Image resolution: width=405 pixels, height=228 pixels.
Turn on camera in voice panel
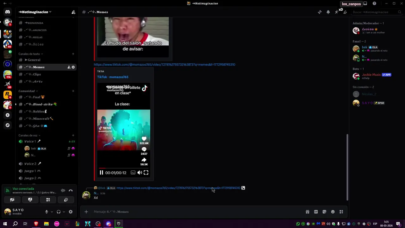click(x=12, y=200)
